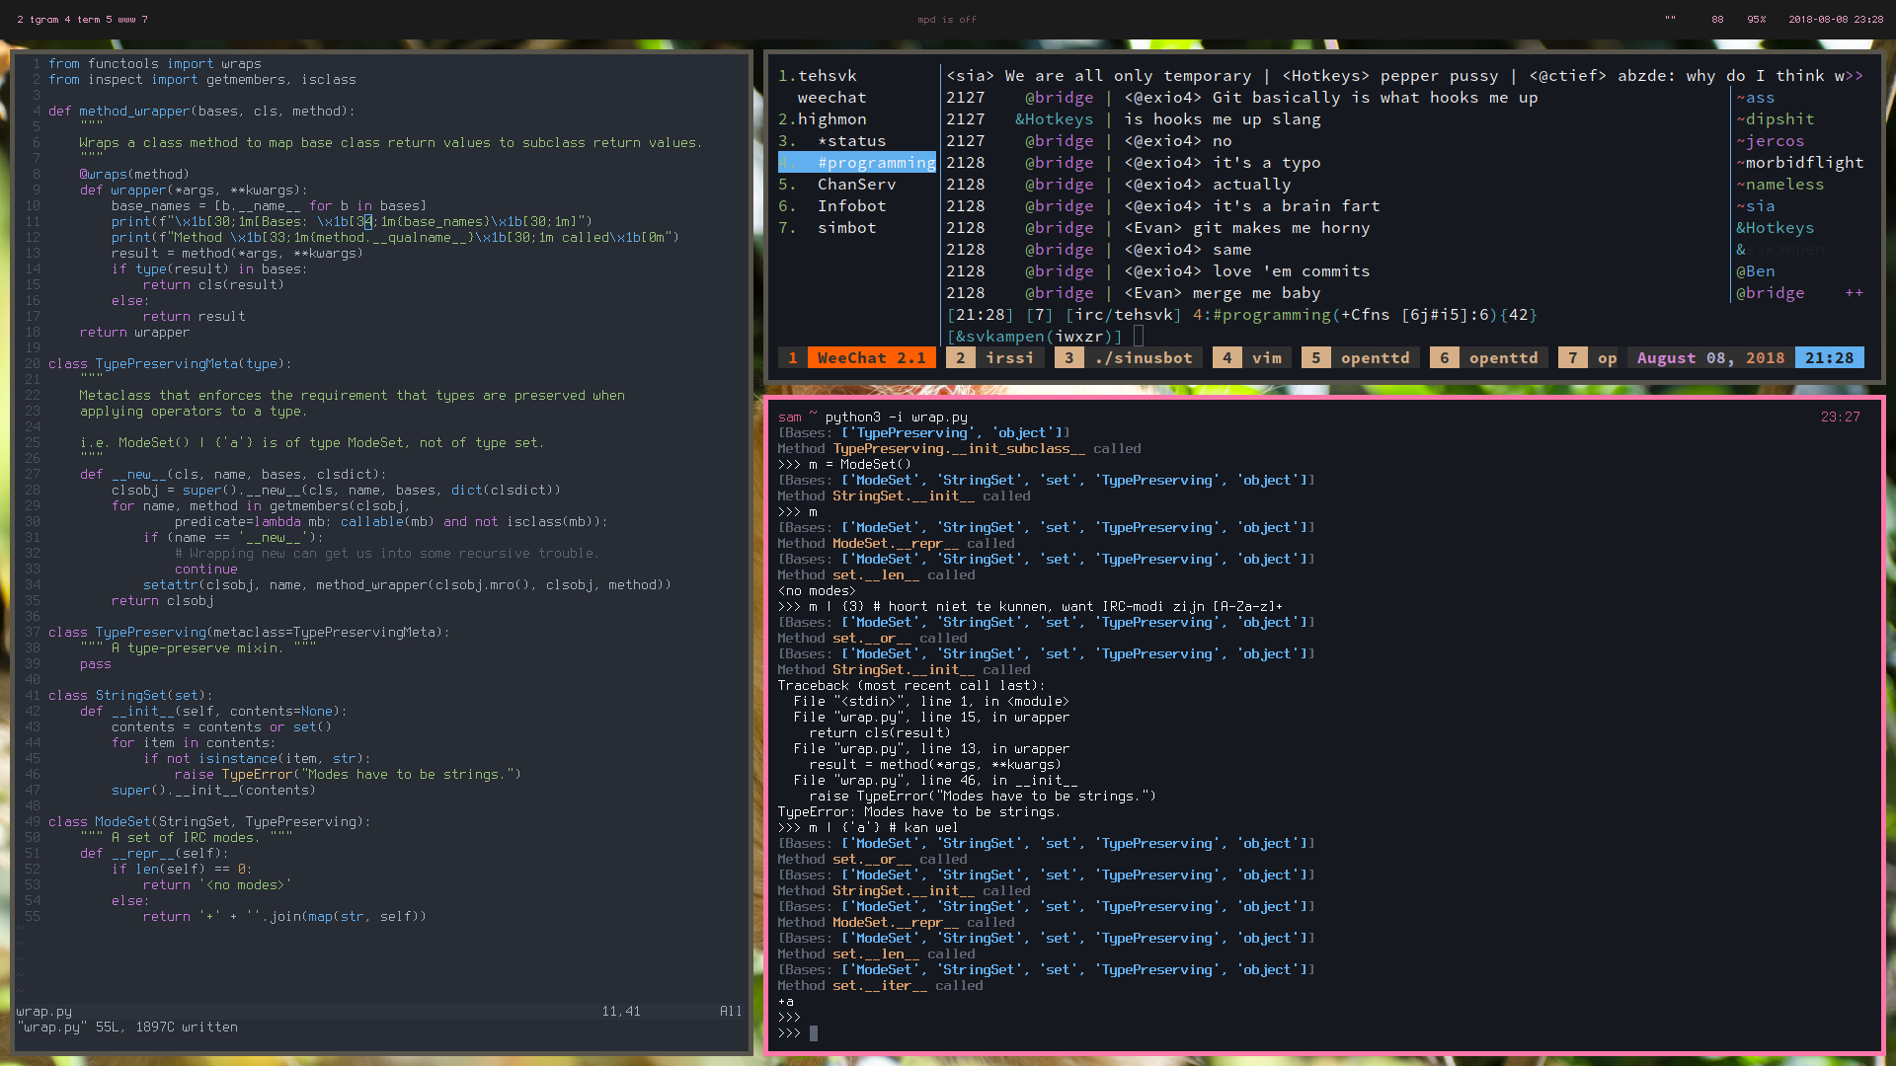Click the Python prompt cursor at bottom

point(814,1033)
